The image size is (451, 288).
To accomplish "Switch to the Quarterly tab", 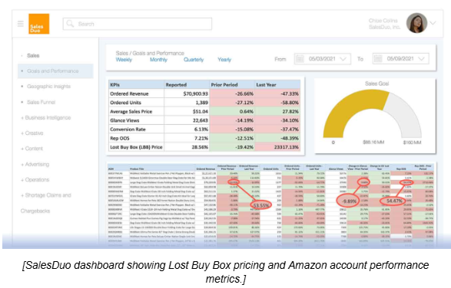I will pos(194,60).
